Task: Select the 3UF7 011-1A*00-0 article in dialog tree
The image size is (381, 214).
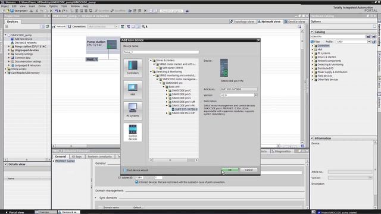Action: (186, 109)
